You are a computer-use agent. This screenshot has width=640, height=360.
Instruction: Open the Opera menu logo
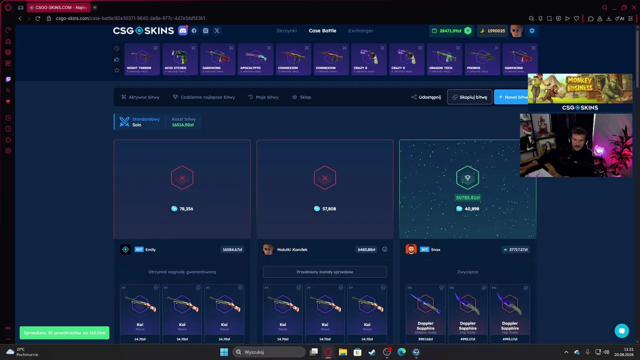pyautogui.click(x=8, y=7)
